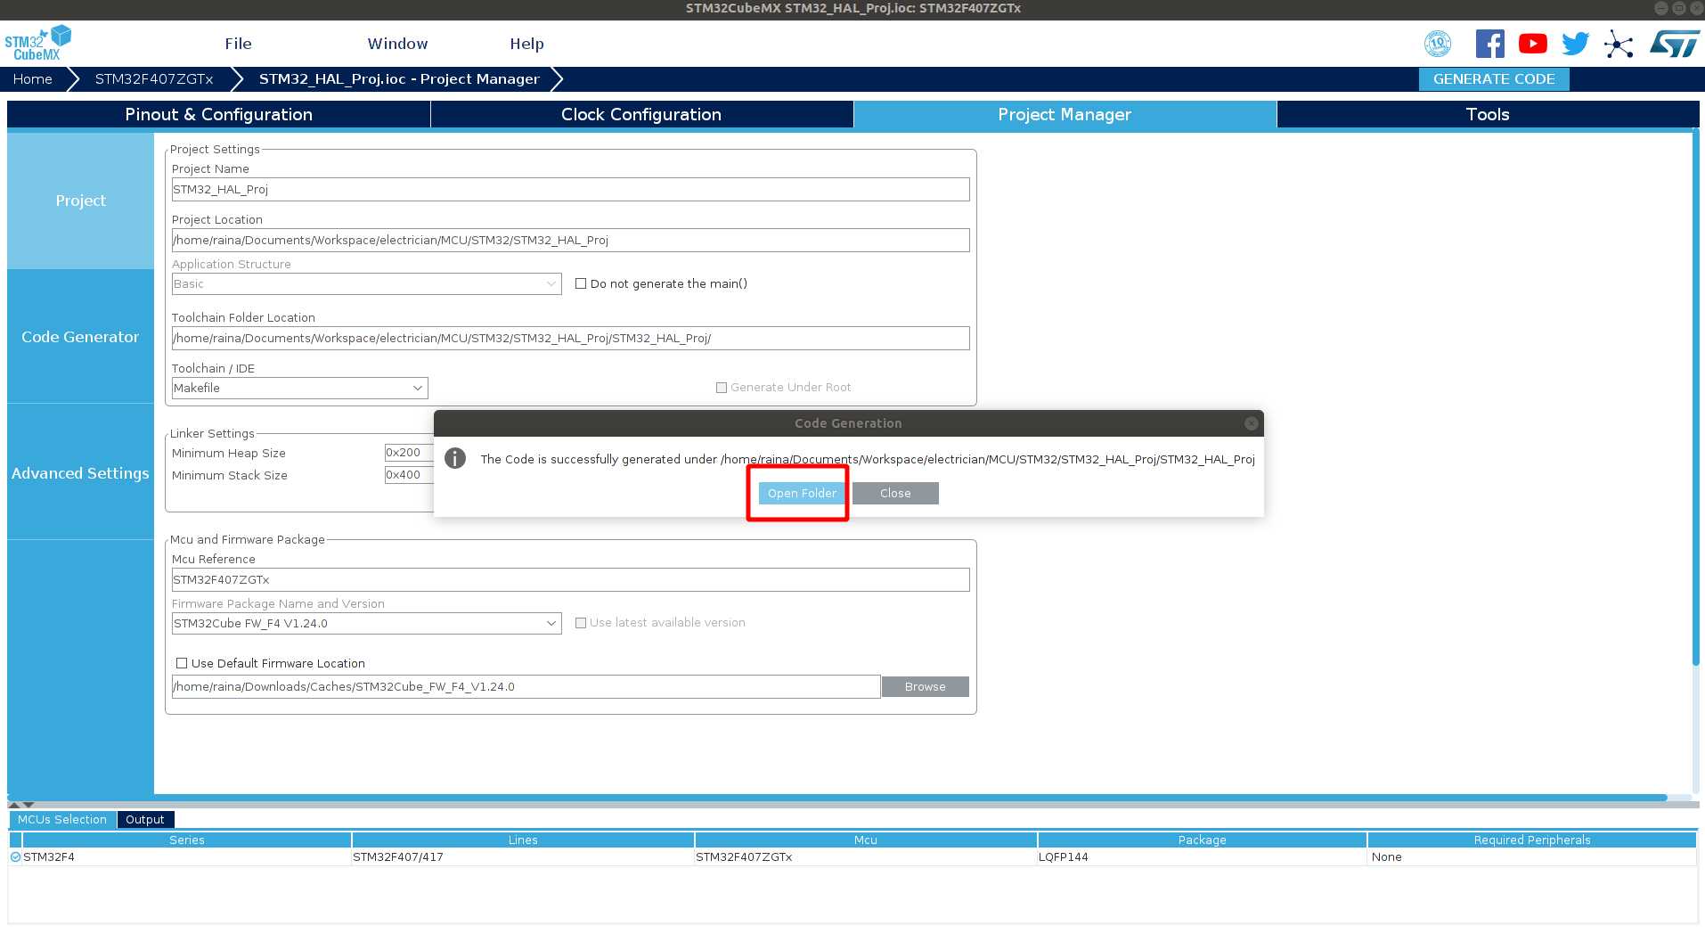The width and height of the screenshot is (1705, 934).
Task: Open the Toolchain / IDE Makefile dropdown
Action: 299,388
